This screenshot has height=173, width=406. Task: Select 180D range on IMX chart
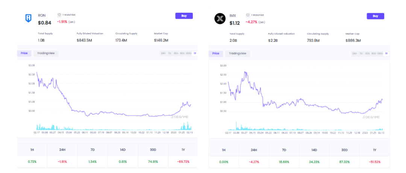[x=380, y=54]
